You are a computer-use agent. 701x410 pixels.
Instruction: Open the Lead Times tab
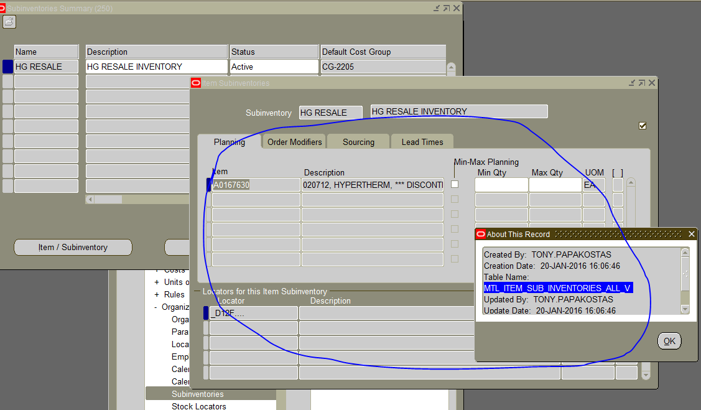[x=422, y=141]
